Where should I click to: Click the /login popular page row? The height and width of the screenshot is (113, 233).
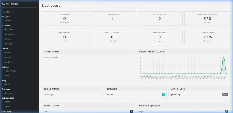click(x=183, y=111)
